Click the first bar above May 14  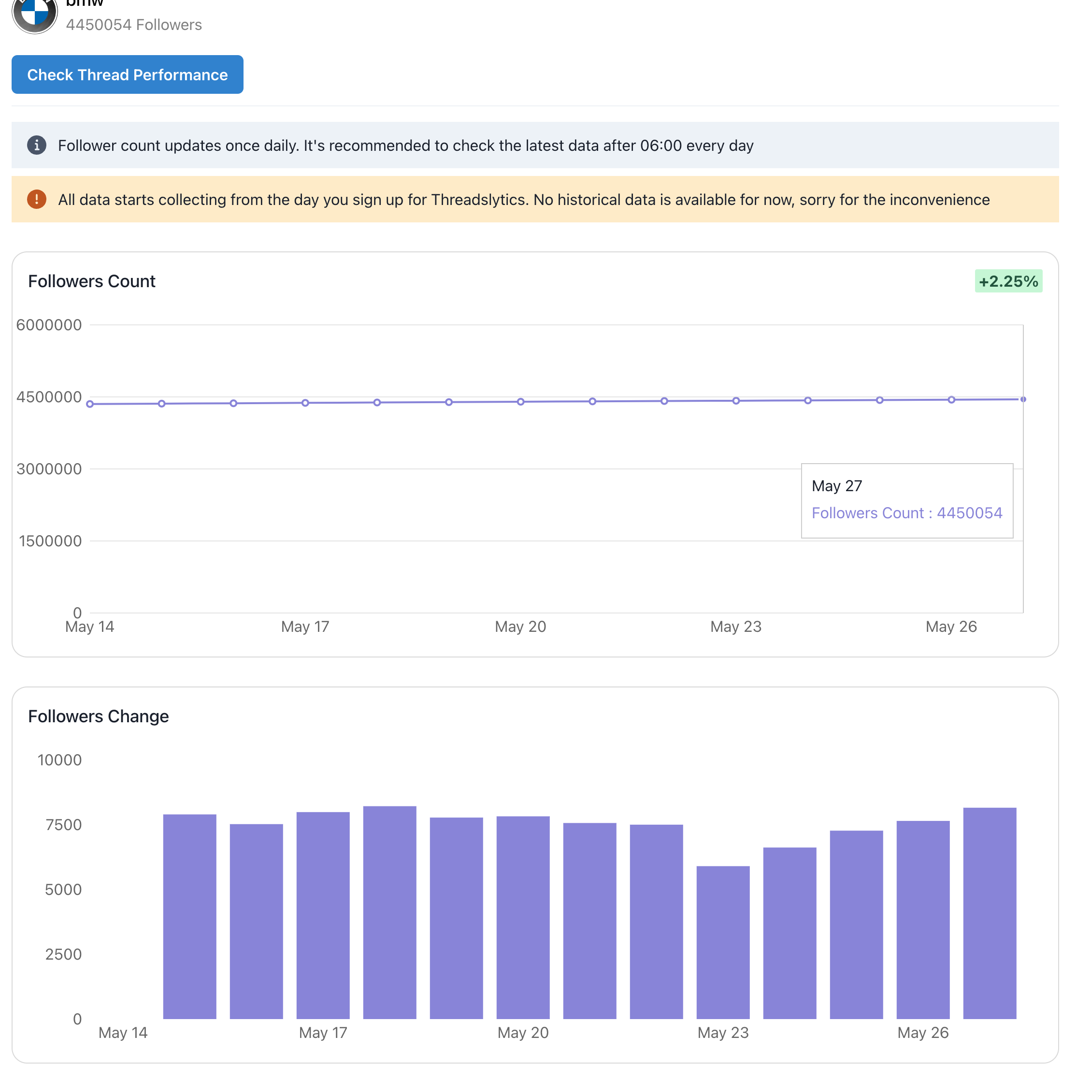pyautogui.click(x=189, y=916)
